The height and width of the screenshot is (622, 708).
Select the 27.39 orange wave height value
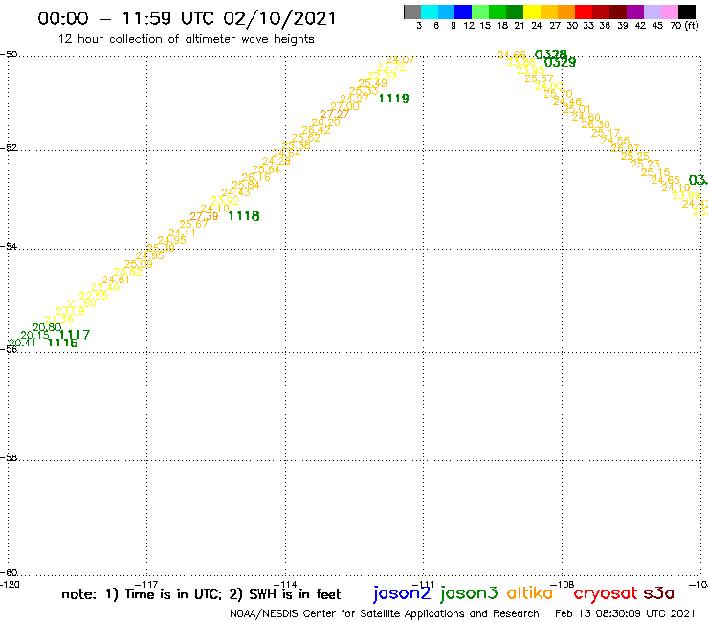[204, 216]
